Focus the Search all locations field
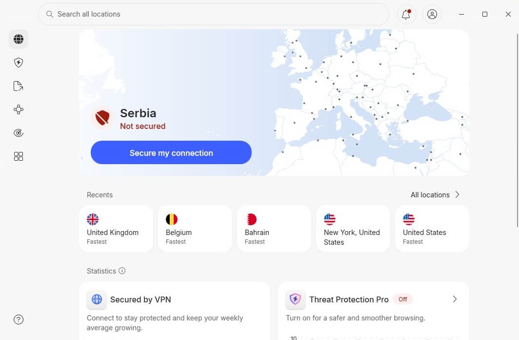Viewport: 519px width, 340px height. (x=214, y=14)
